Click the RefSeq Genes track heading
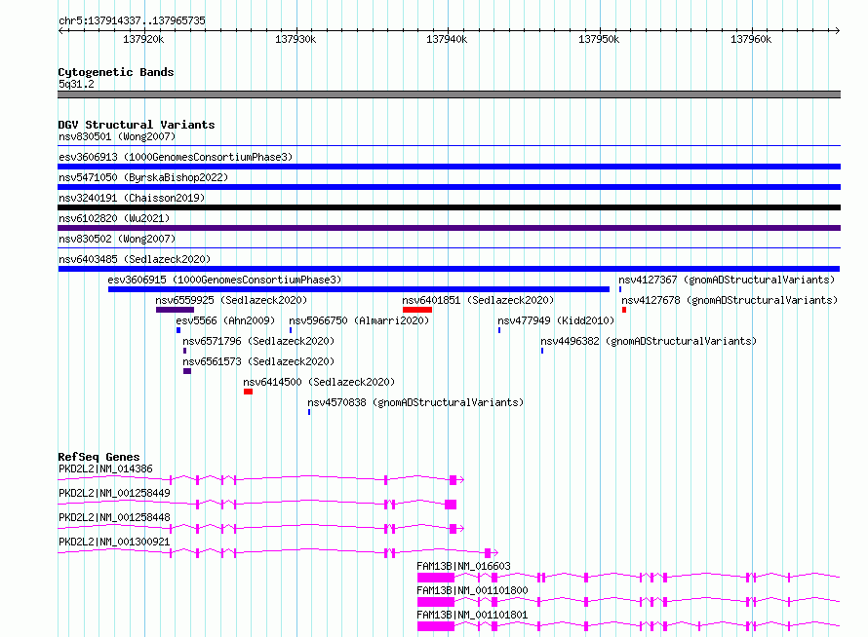Image resolution: width=868 pixels, height=637 pixels. point(99,457)
